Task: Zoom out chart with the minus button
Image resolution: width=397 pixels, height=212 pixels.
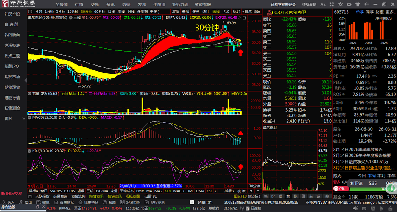Action: (258, 191)
